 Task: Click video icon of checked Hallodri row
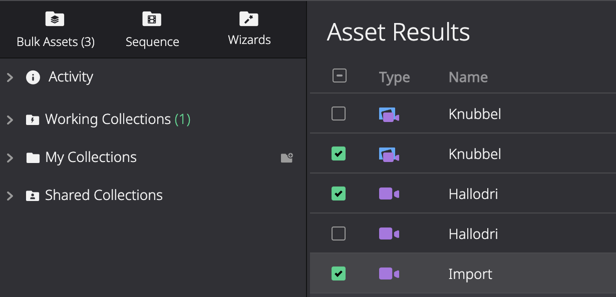click(389, 193)
